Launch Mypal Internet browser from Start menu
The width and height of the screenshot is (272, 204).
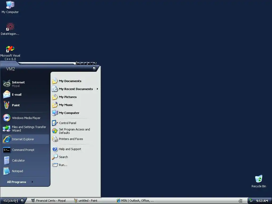[25, 84]
